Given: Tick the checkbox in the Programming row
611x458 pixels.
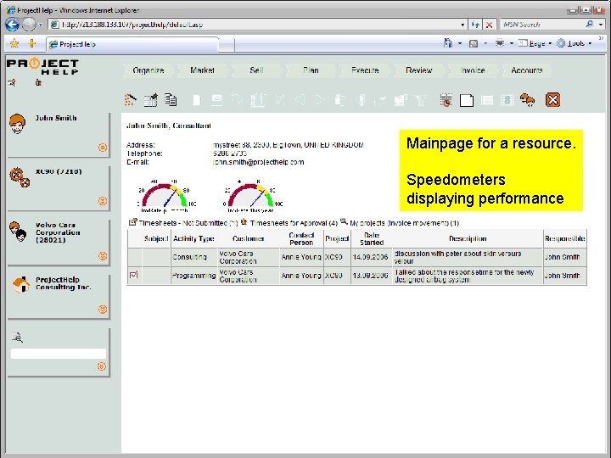Looking at the screenshot, I should [134, 275].
